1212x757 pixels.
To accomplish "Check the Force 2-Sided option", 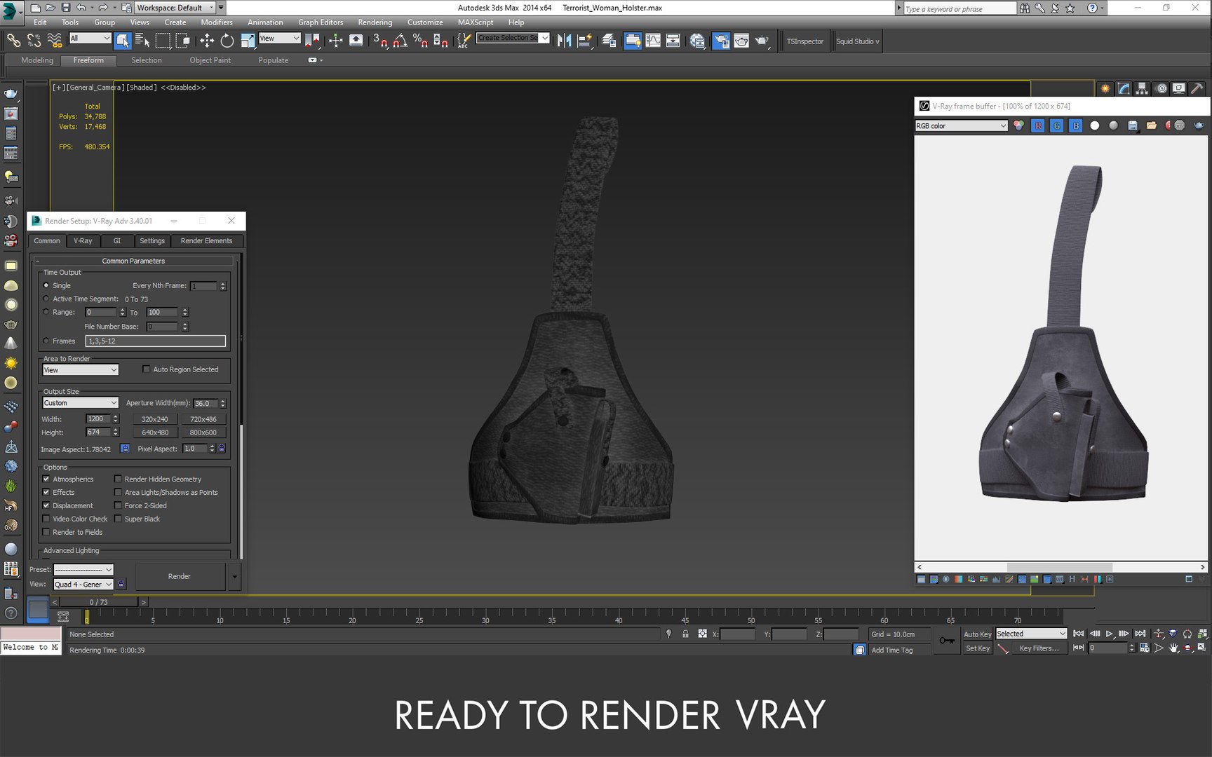I will coord(118,505).
